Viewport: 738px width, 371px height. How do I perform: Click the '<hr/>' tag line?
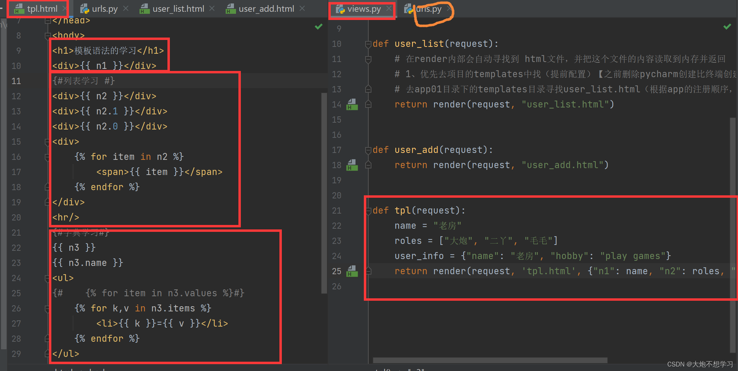click(66, 217)
